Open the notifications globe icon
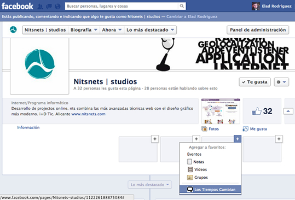The height and width of the screenshot is (200, 295). tap(57, 7)
